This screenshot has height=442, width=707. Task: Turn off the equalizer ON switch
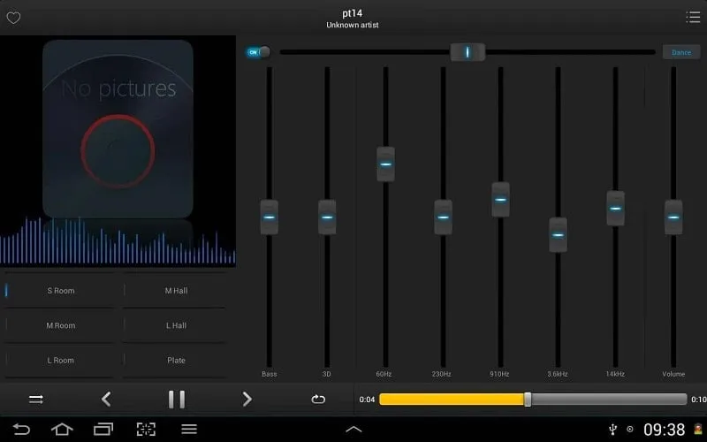click(x=258, y=52)
